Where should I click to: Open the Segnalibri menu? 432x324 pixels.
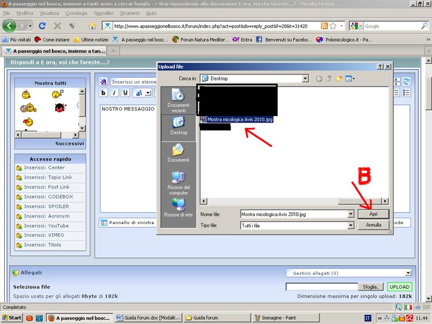[x=103, y=13]
